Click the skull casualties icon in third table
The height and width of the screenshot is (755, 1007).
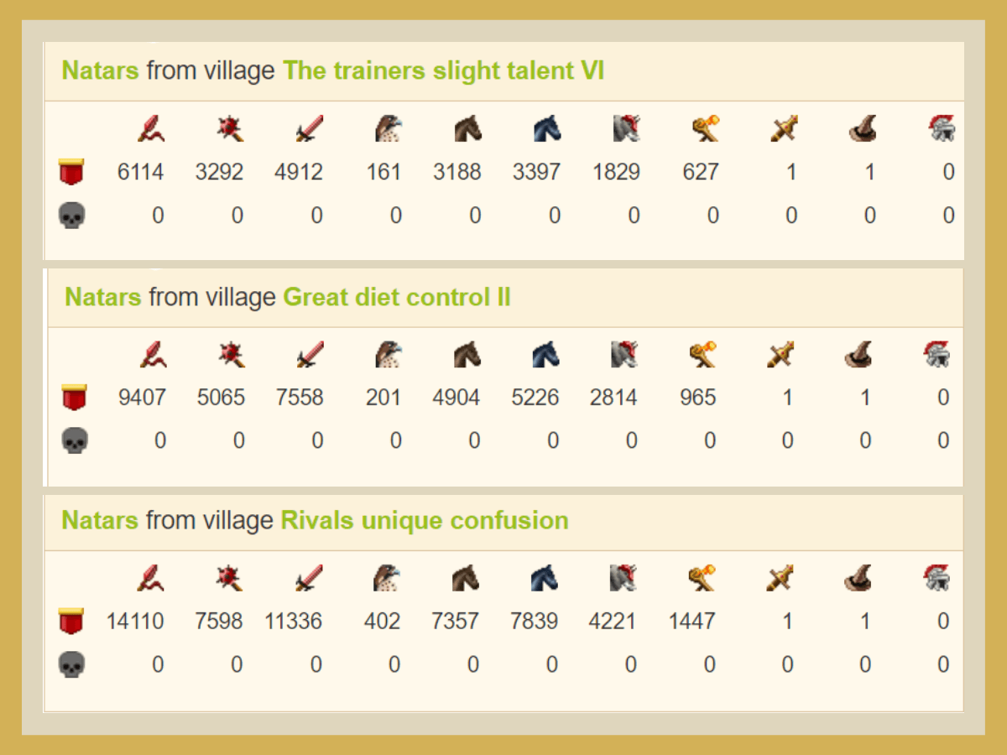(72, 665)
